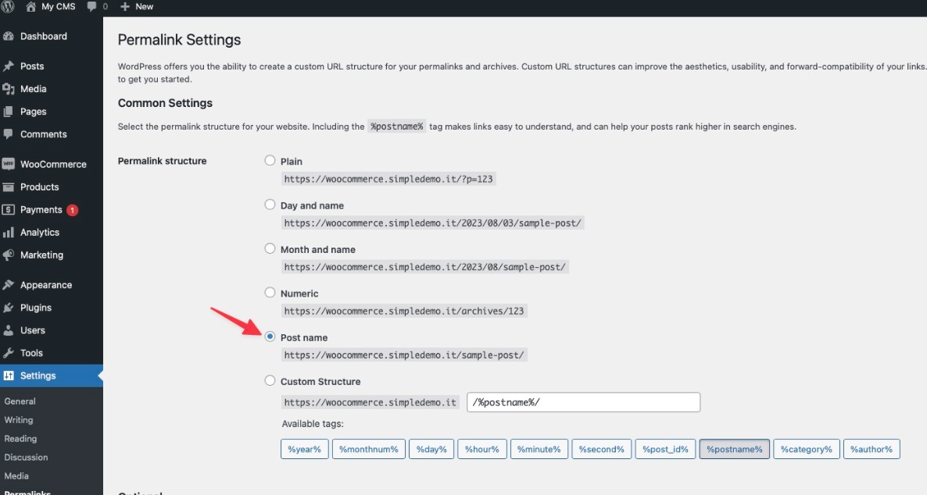Click New in the admin bar

point(145,6)
